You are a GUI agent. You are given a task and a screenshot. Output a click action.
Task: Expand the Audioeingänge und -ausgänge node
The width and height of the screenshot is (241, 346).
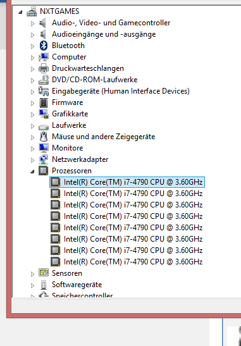[x=33, y=35]
